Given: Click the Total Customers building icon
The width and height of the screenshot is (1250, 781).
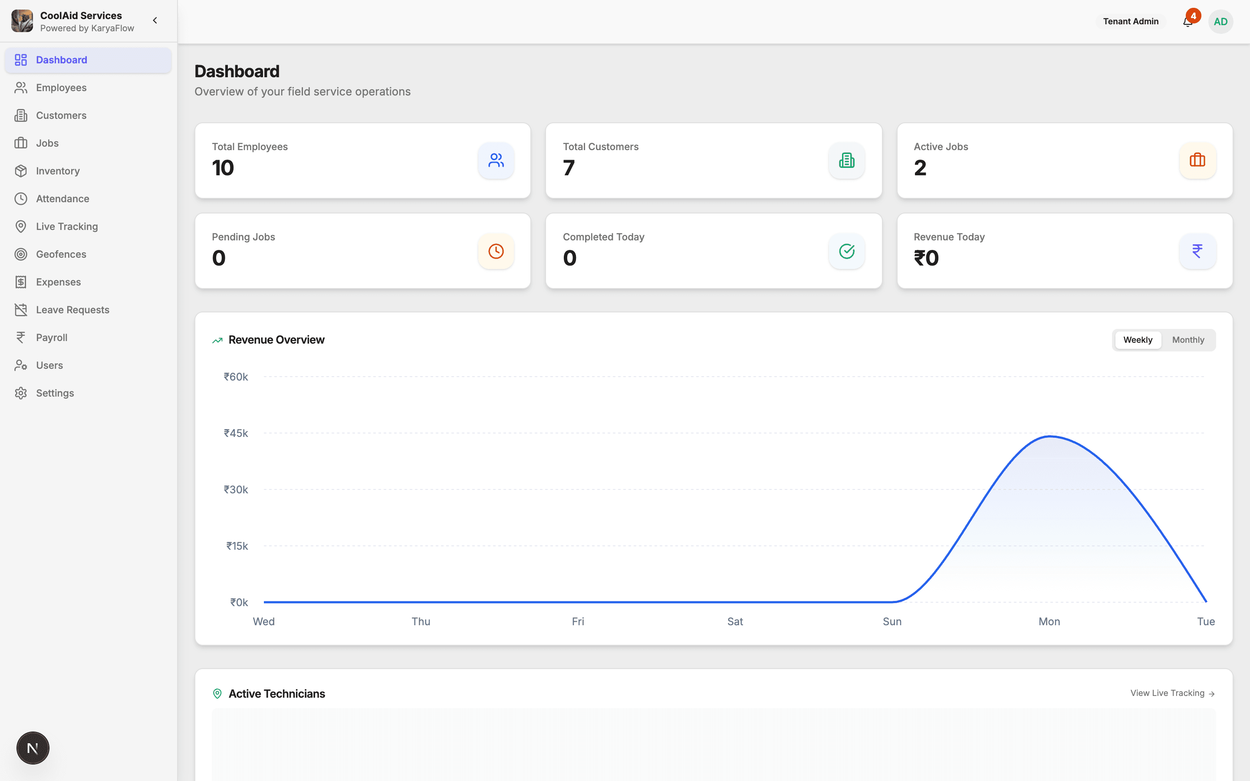Looking at the screenshot, I should point(847,161).
